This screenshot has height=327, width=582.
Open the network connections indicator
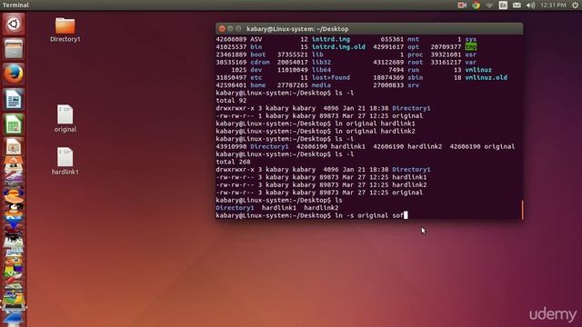tap(489, 5)
